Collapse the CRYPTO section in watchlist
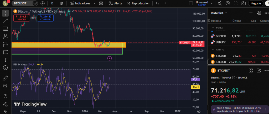The image size is (269, 114). pos(213,49)
